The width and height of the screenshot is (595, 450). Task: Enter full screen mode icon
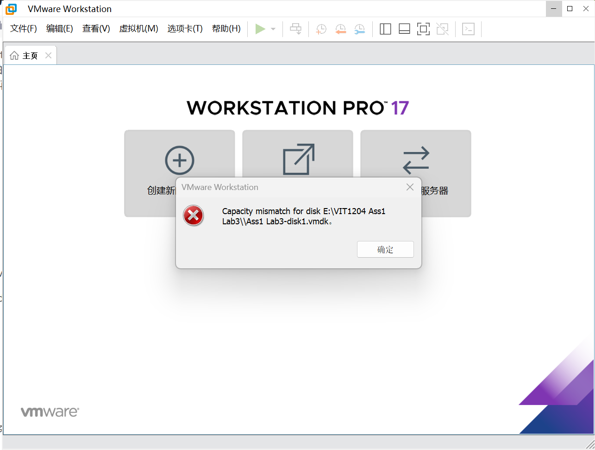pos(423,29)
